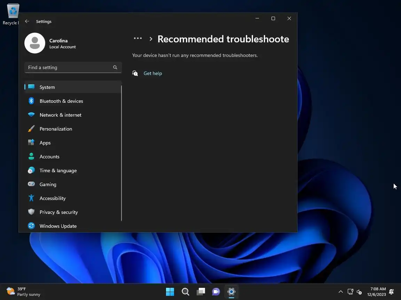
Task: Open Privacy & security settings
Action: (73, 212)
